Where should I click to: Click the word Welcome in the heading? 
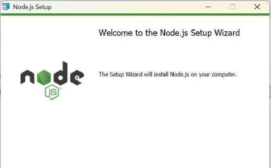116,33
